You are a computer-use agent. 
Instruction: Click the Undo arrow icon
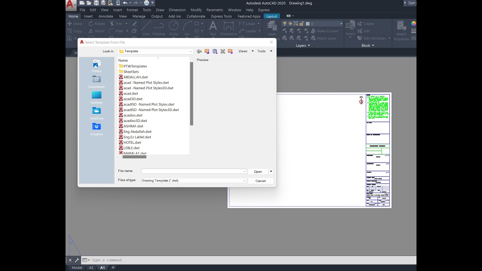[x=125, y=3]
